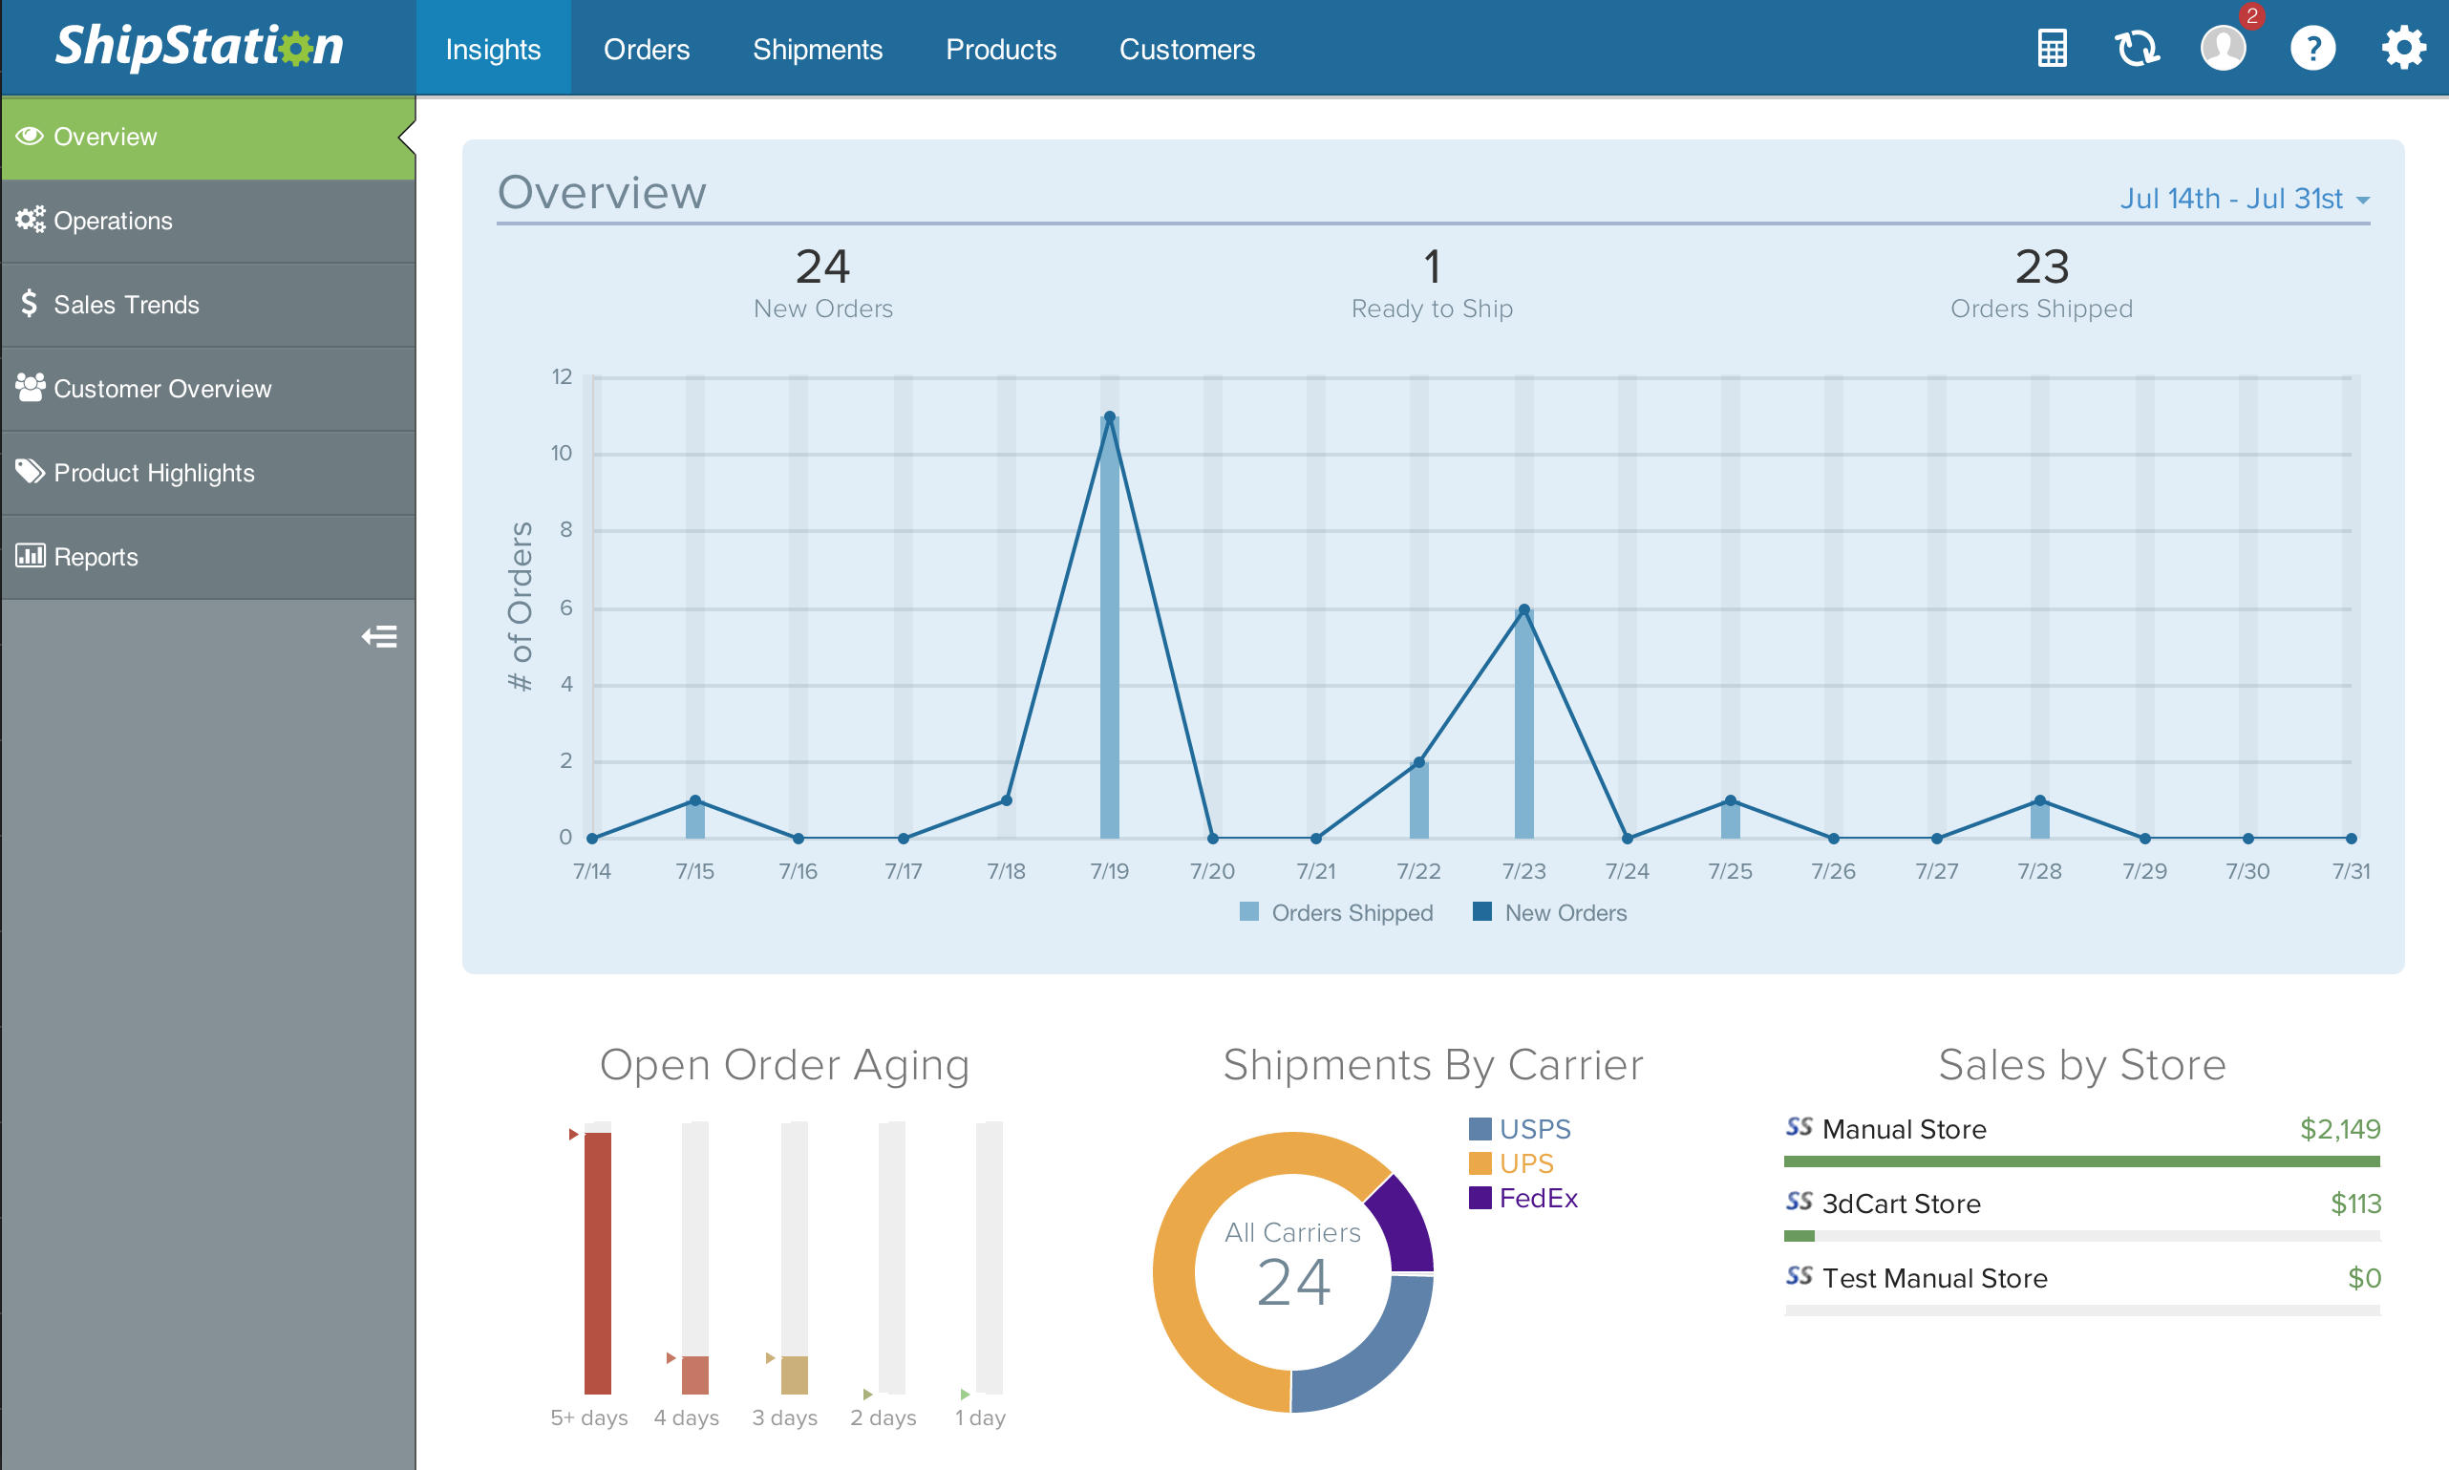Open the Shipments top navigation tab

coord(817,49)
